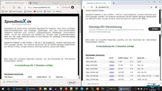Click the Not Syncing label in Edge
The height and width of the screenshot is (91, 162).
(66, 7)
